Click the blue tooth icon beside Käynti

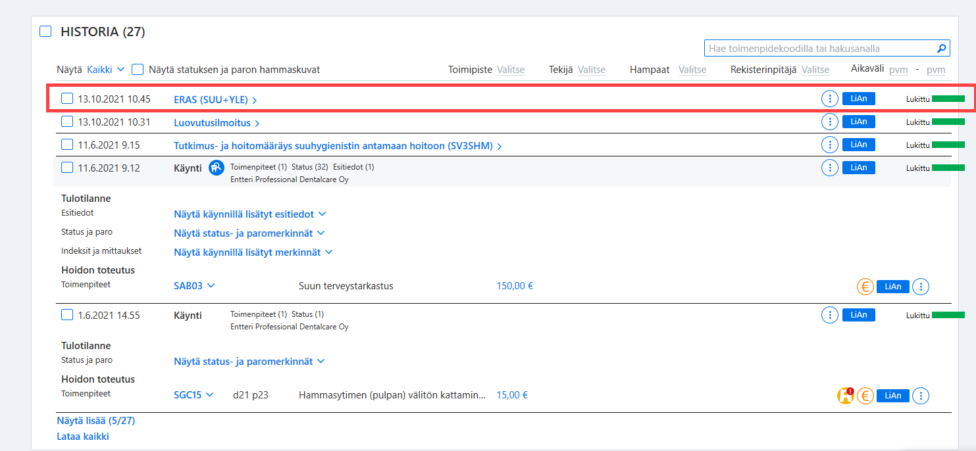[x=217, y=168]
